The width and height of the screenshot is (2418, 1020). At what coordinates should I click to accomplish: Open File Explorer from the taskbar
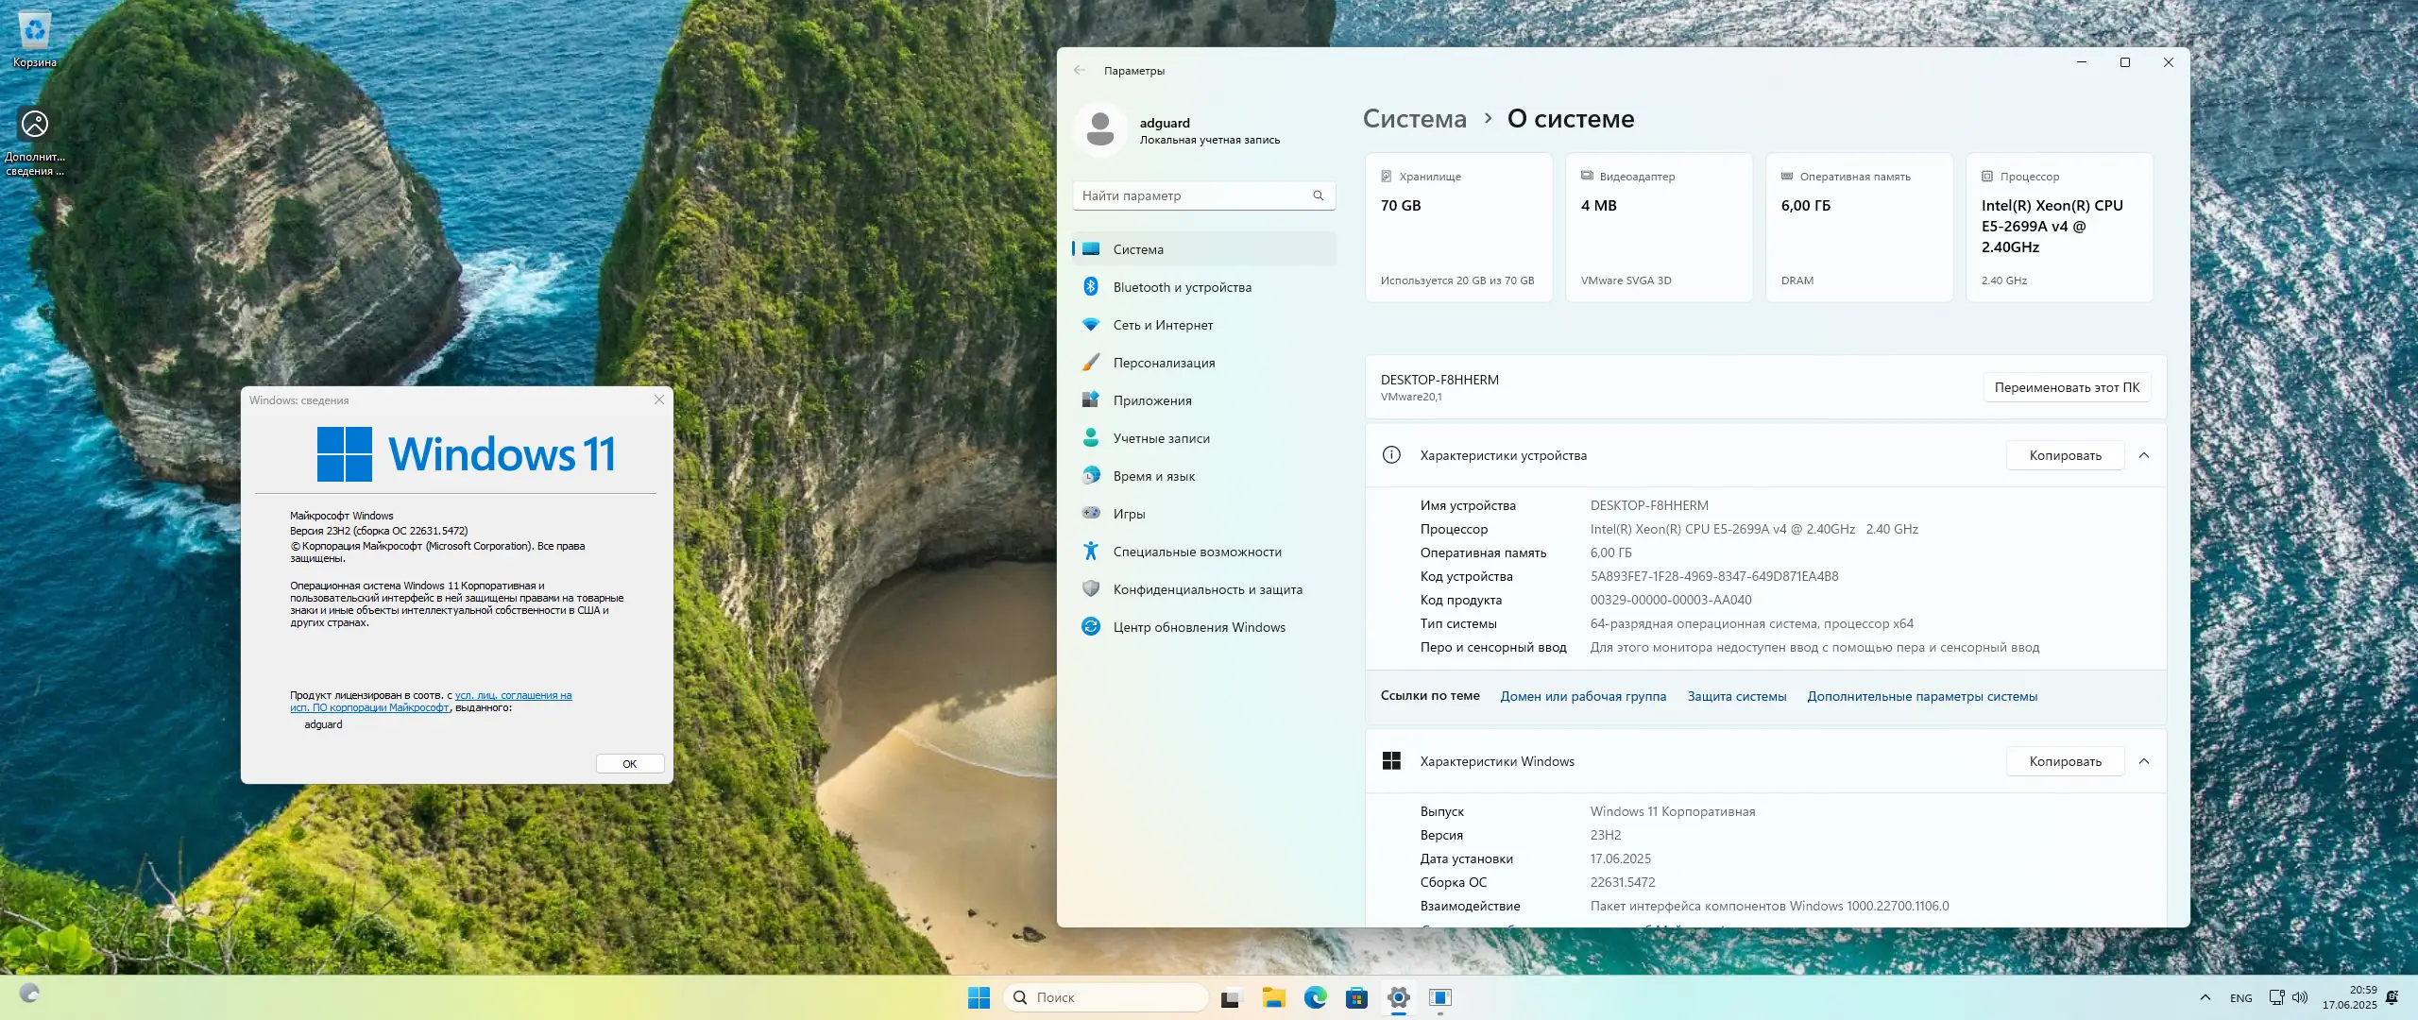tap(1273, 997)
